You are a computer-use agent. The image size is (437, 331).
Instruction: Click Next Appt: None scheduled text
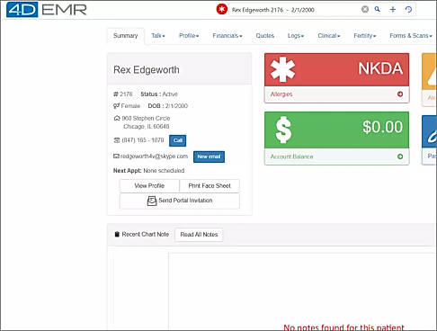point(148,171)
